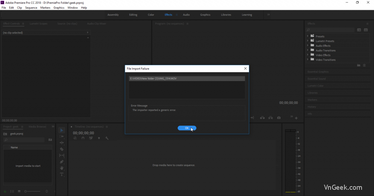Screen dimensions: 374x196
Task: Open the File menu
Action: tap(4, 8)
